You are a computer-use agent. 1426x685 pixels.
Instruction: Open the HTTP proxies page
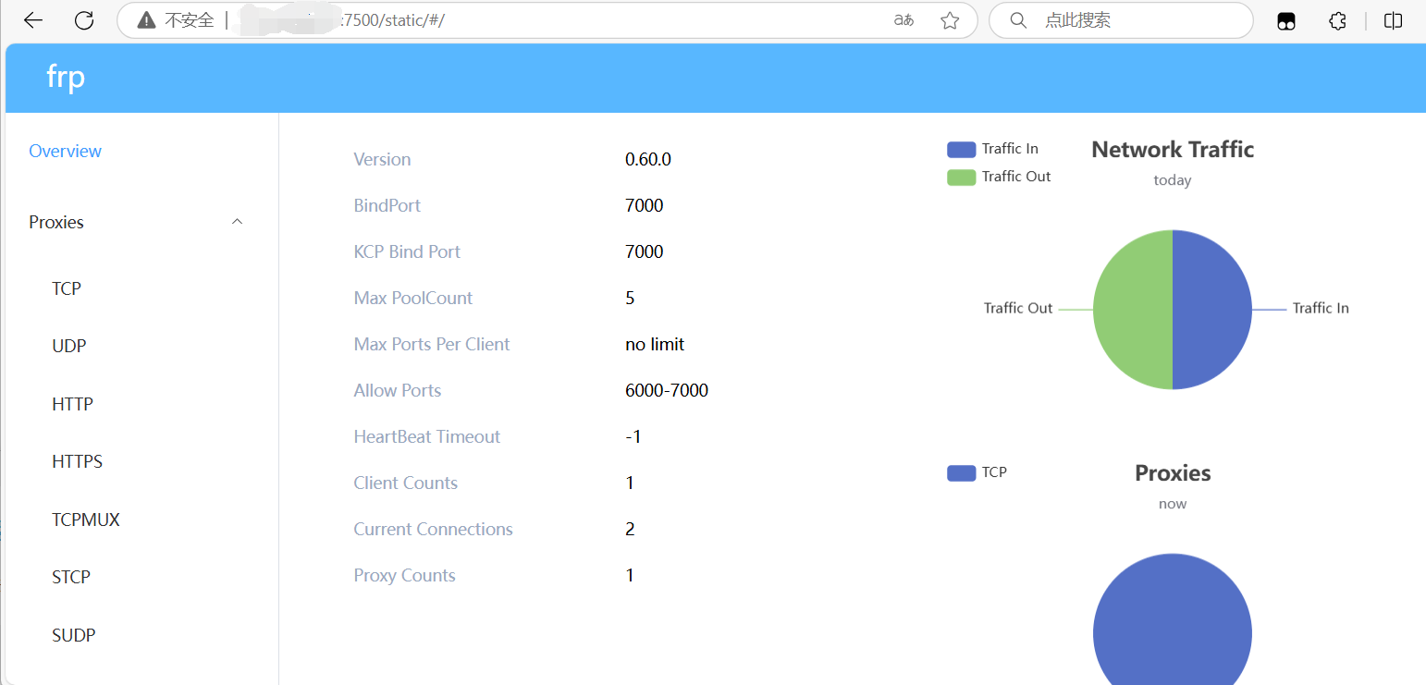pyautogui.click(x=73, y=404)
